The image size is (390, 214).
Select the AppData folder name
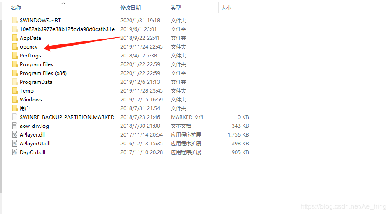click(x=30, y=38)
